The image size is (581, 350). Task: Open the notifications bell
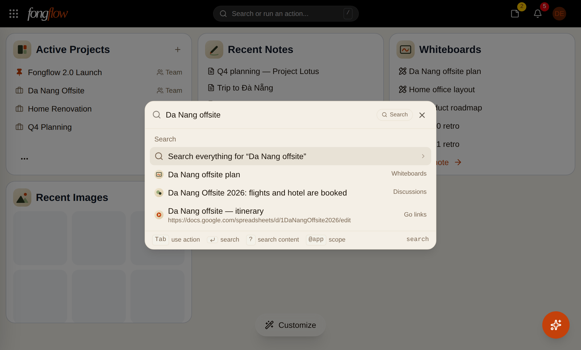tap(538, 14)
